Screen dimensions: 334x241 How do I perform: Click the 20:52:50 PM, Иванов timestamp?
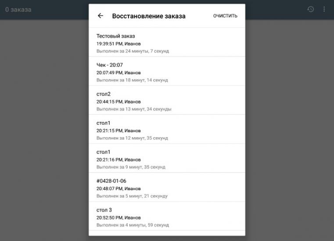pyautogui.click(x=119, y=218)
